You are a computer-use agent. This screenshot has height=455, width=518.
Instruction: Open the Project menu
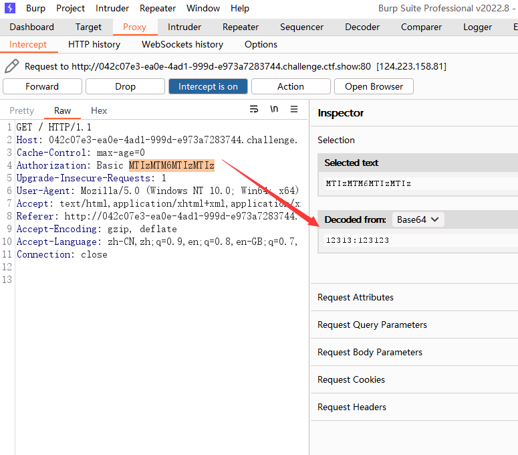click(70, 8)
